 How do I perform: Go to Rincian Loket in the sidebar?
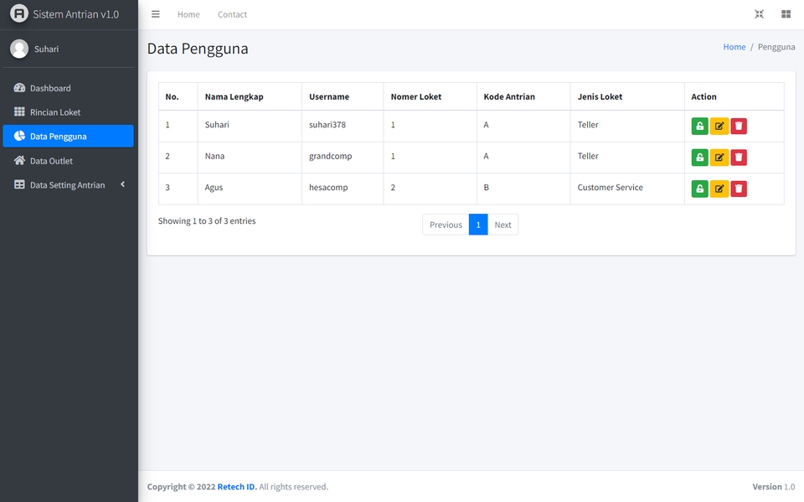68,112
